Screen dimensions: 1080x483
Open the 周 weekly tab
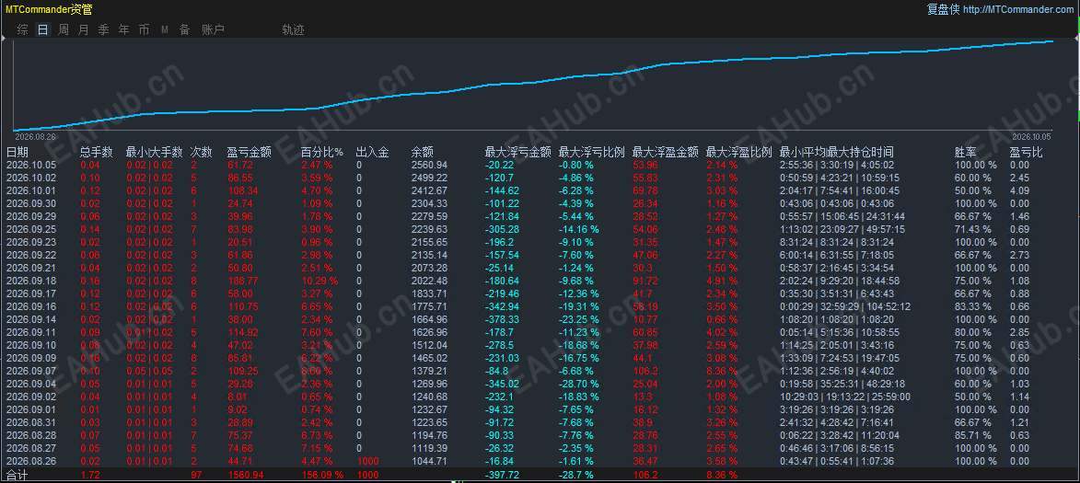point(64,29)
